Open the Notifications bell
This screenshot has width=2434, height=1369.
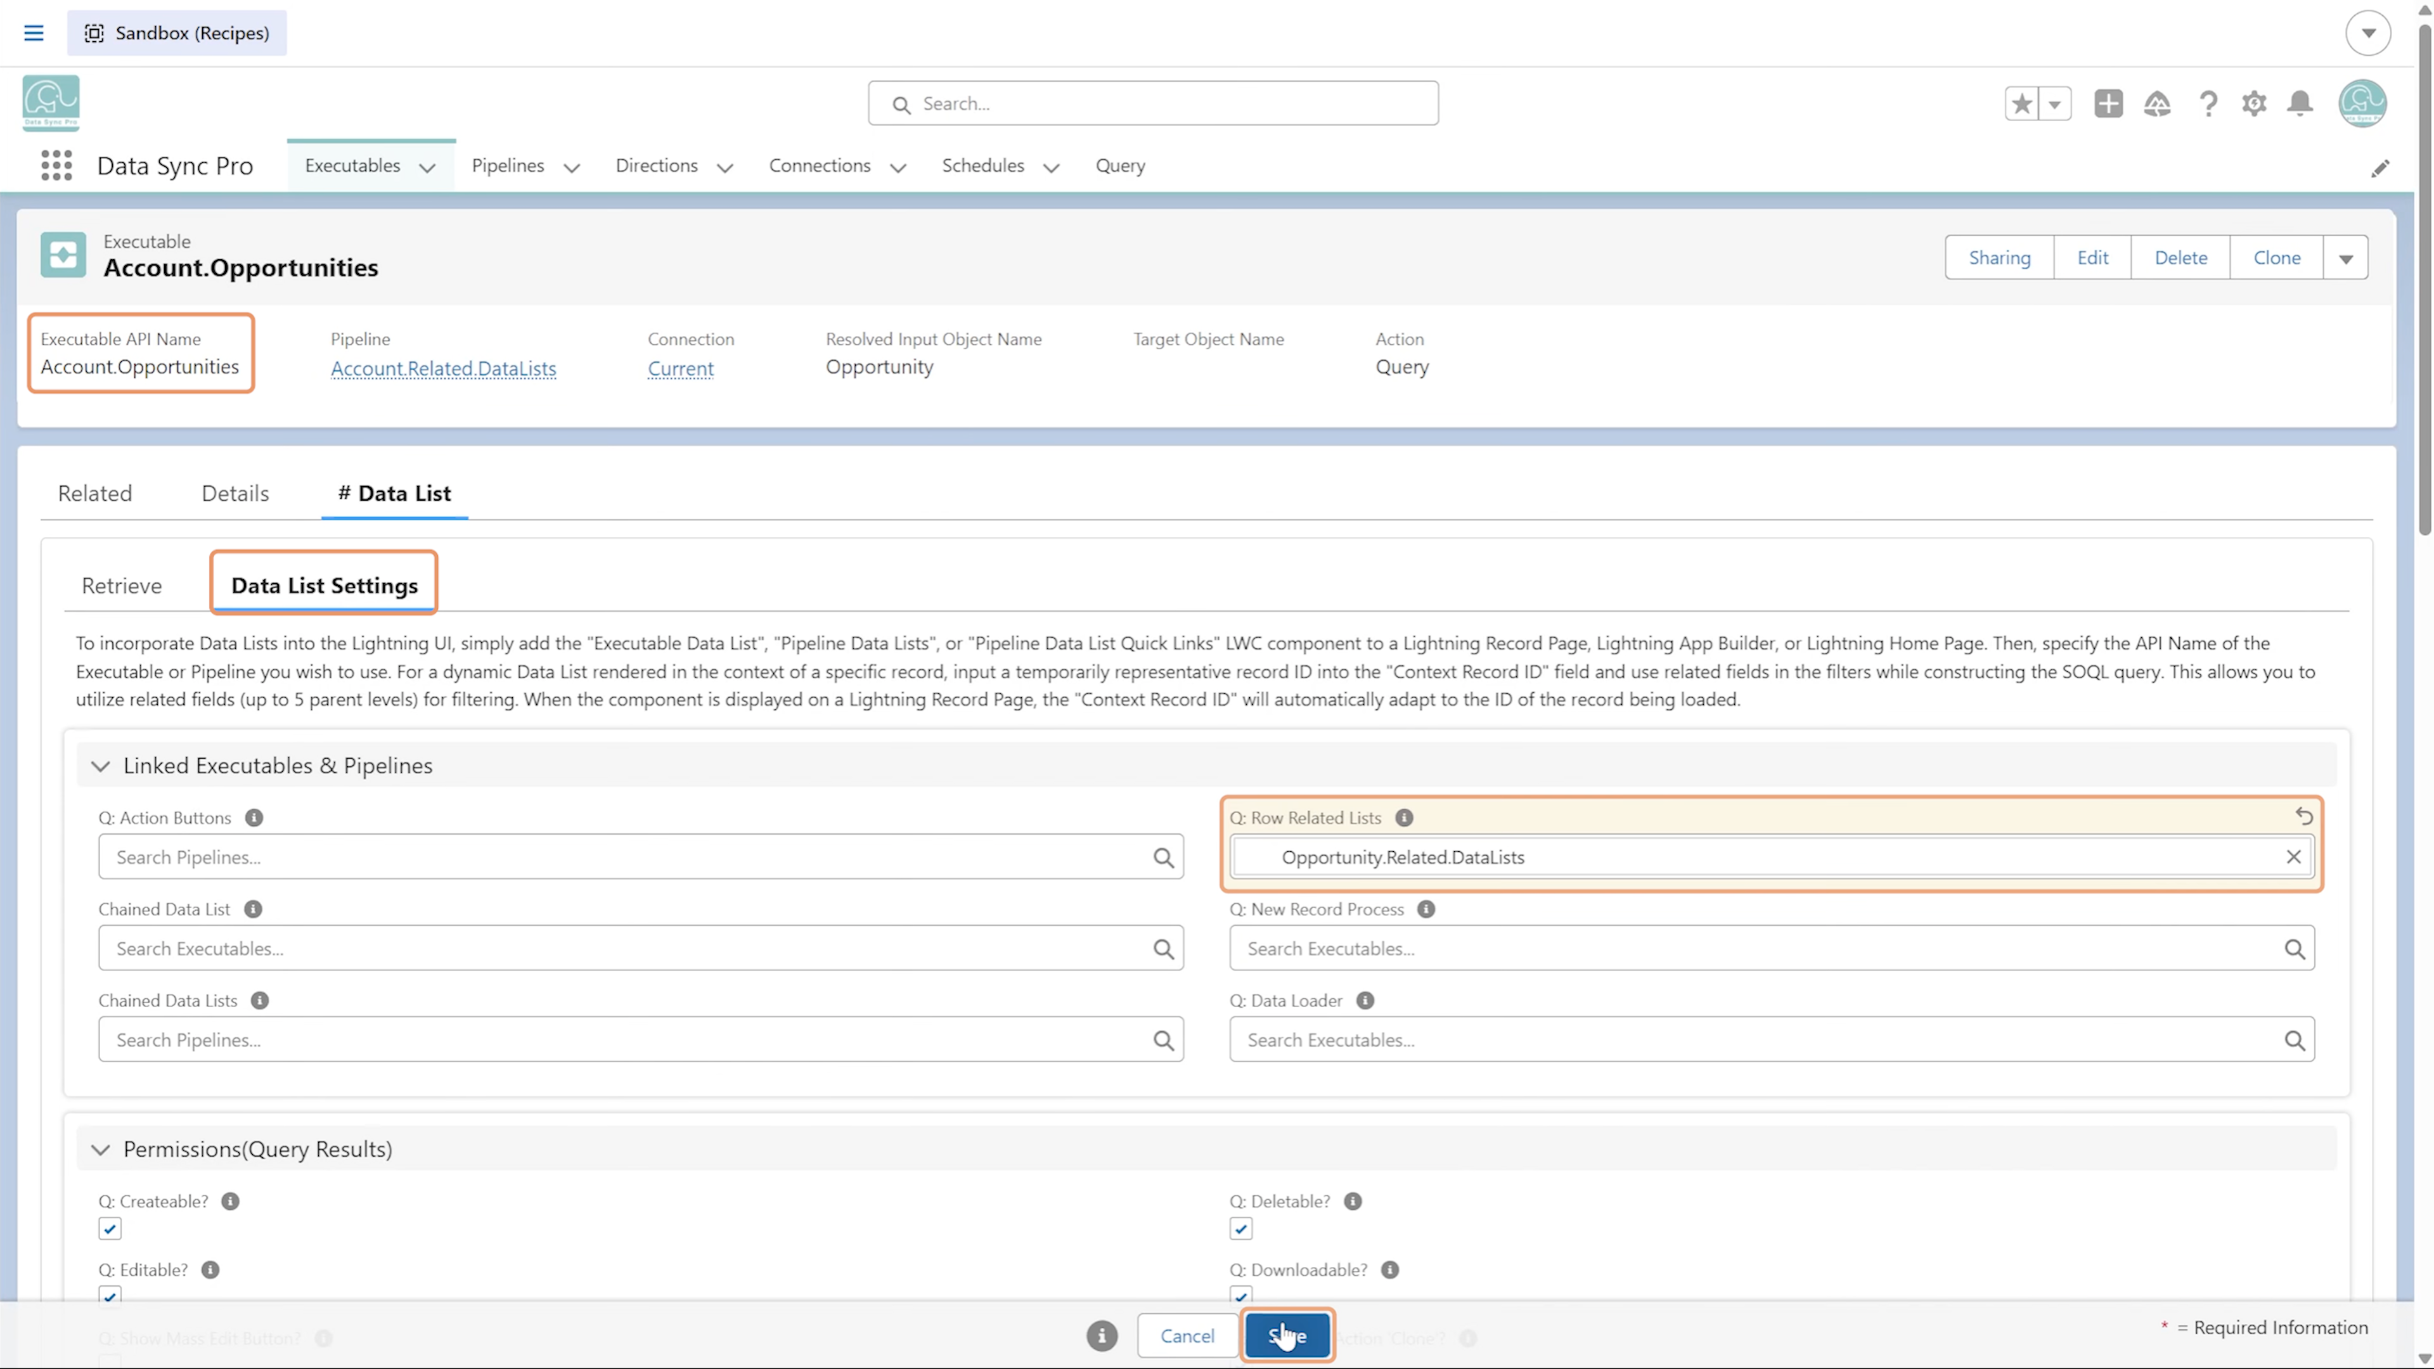pyautogui.click(x=2300, y=104)
